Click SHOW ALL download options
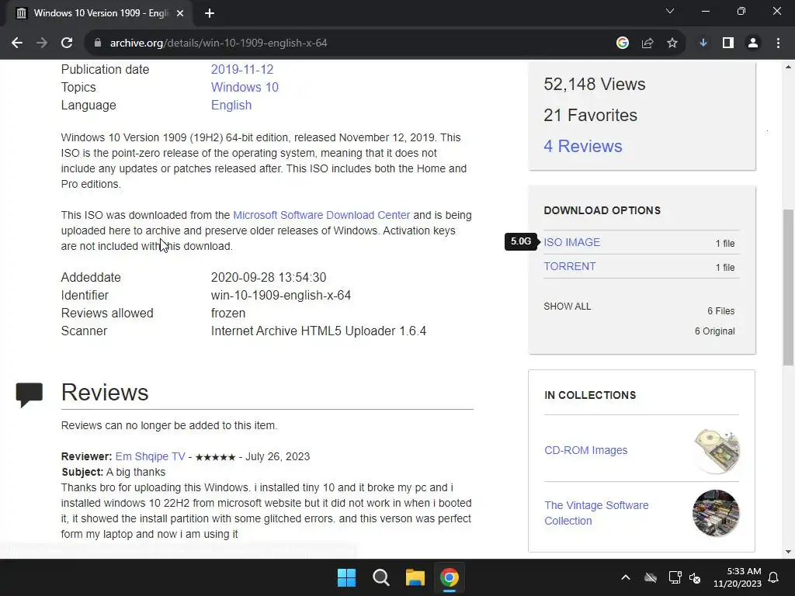 (568, 306)
